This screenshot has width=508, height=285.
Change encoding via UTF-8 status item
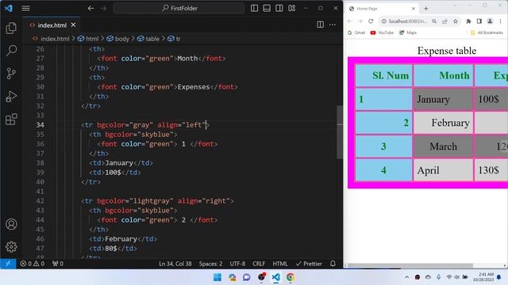click(237, 264)
